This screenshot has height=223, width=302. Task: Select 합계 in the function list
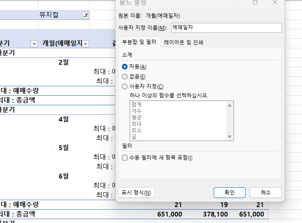click(x=136, y=104)
